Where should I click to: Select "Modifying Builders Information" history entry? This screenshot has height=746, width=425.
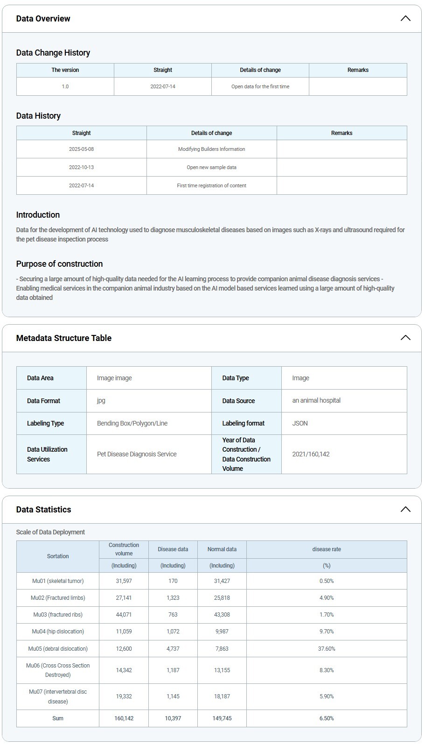coord(211,149)
